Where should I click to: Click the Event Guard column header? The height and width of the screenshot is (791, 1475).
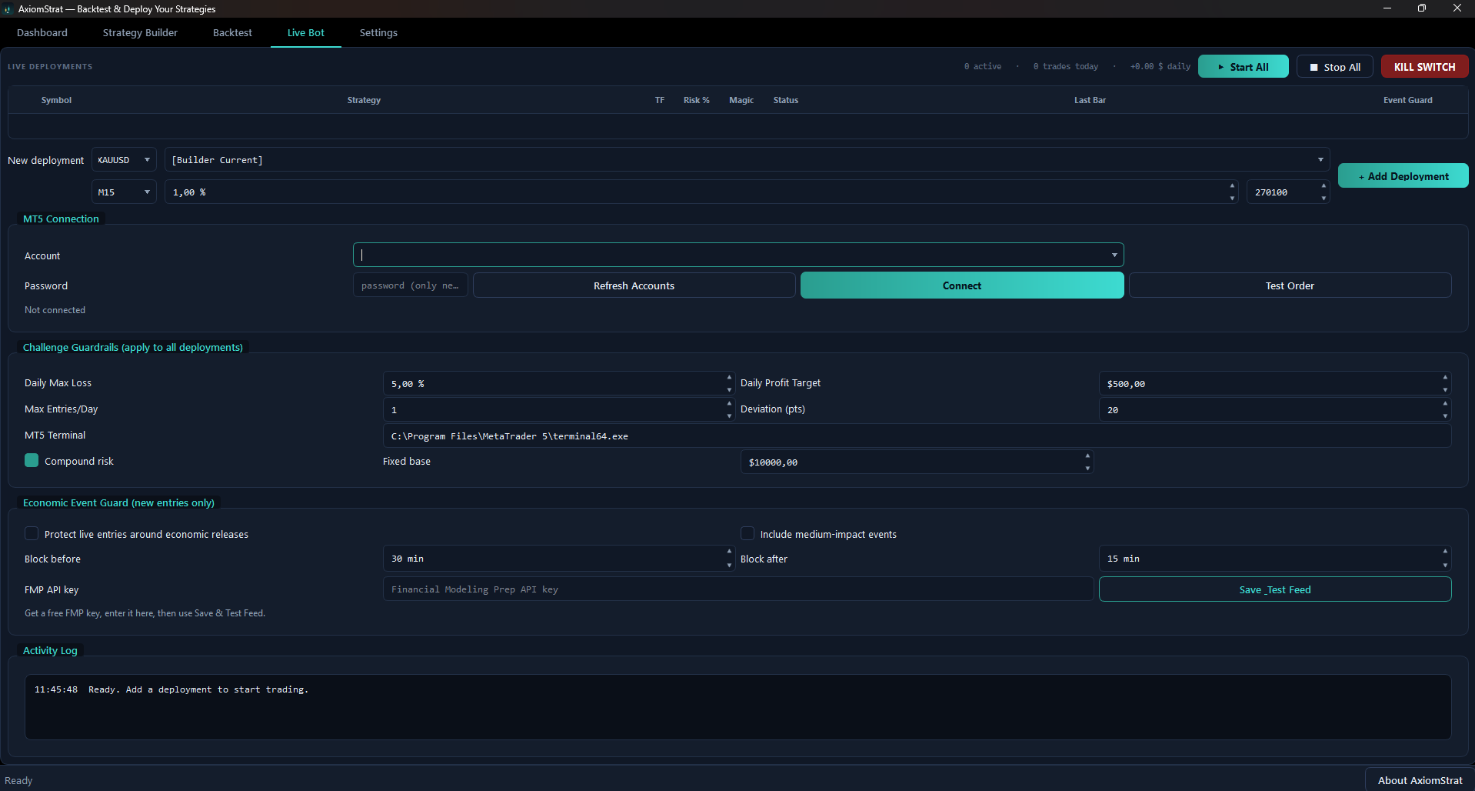[1407, 100]
